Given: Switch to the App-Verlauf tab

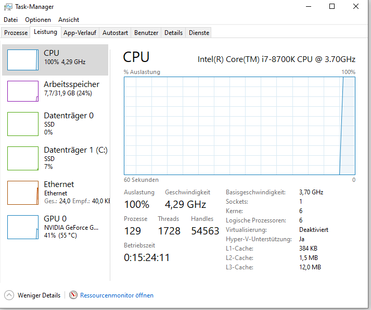Looking at the screenshot, I should tap(80, 33).
